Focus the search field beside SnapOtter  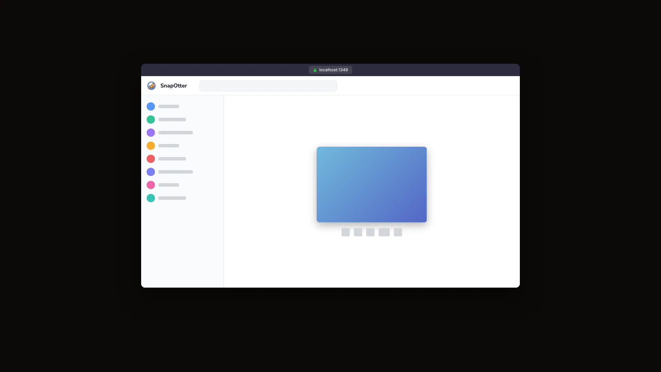coord(268,86)
